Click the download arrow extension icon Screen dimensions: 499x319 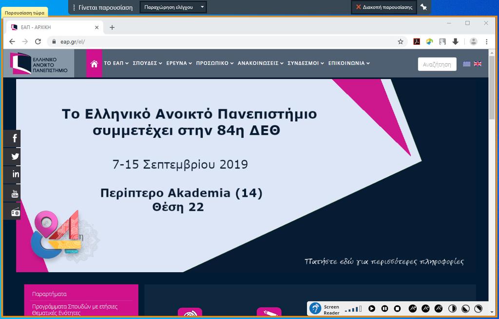[x=456, y=41]
